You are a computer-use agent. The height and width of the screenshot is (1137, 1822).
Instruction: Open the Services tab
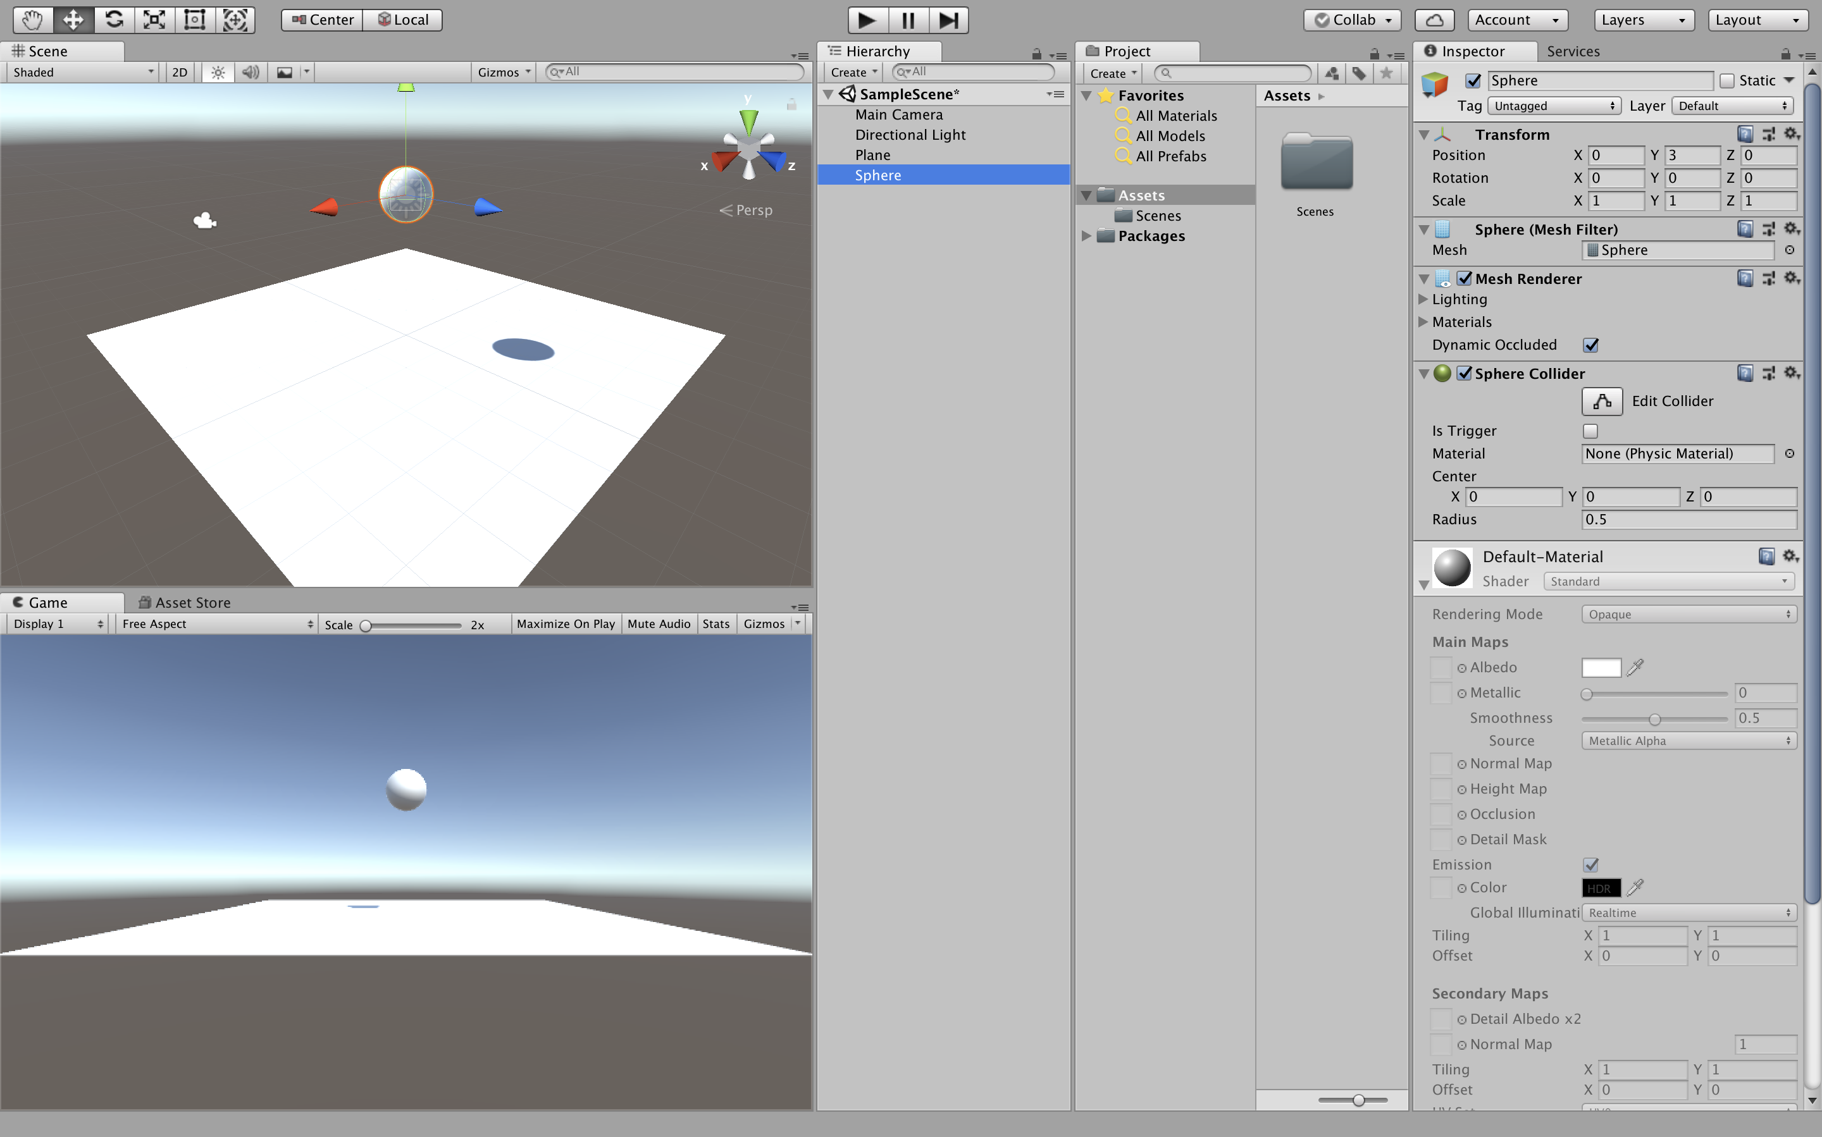click(x=1573, y=51)
